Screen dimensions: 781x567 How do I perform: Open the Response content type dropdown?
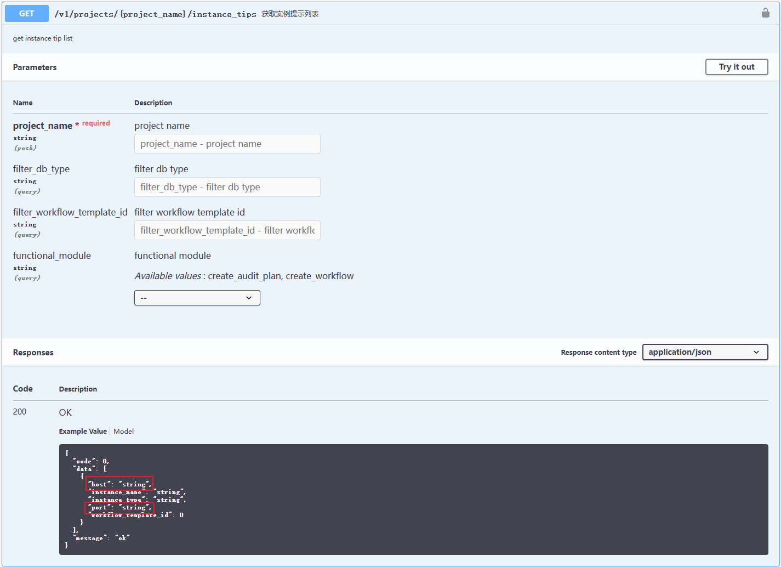pyautogui.click(x=705, y=351)
